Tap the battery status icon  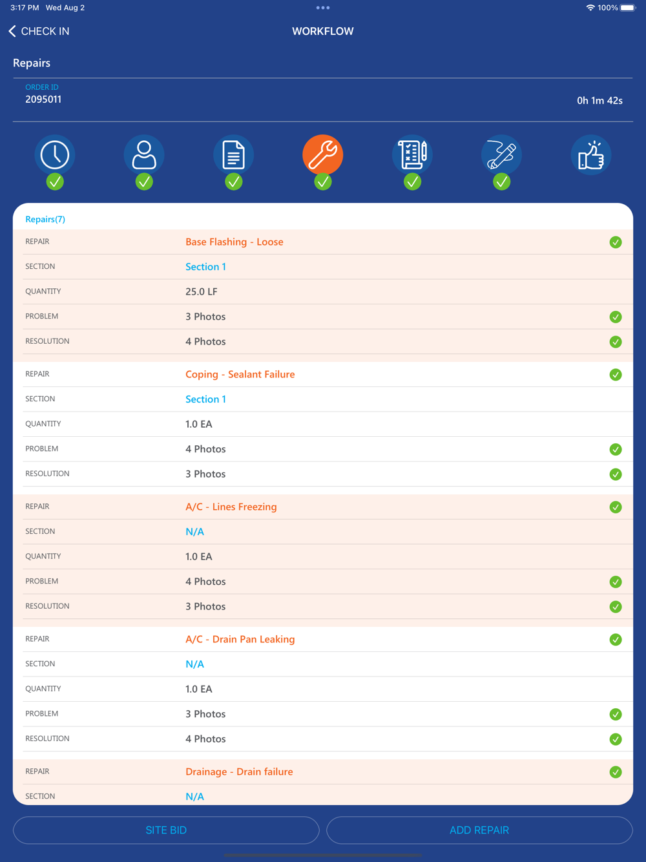628,8
